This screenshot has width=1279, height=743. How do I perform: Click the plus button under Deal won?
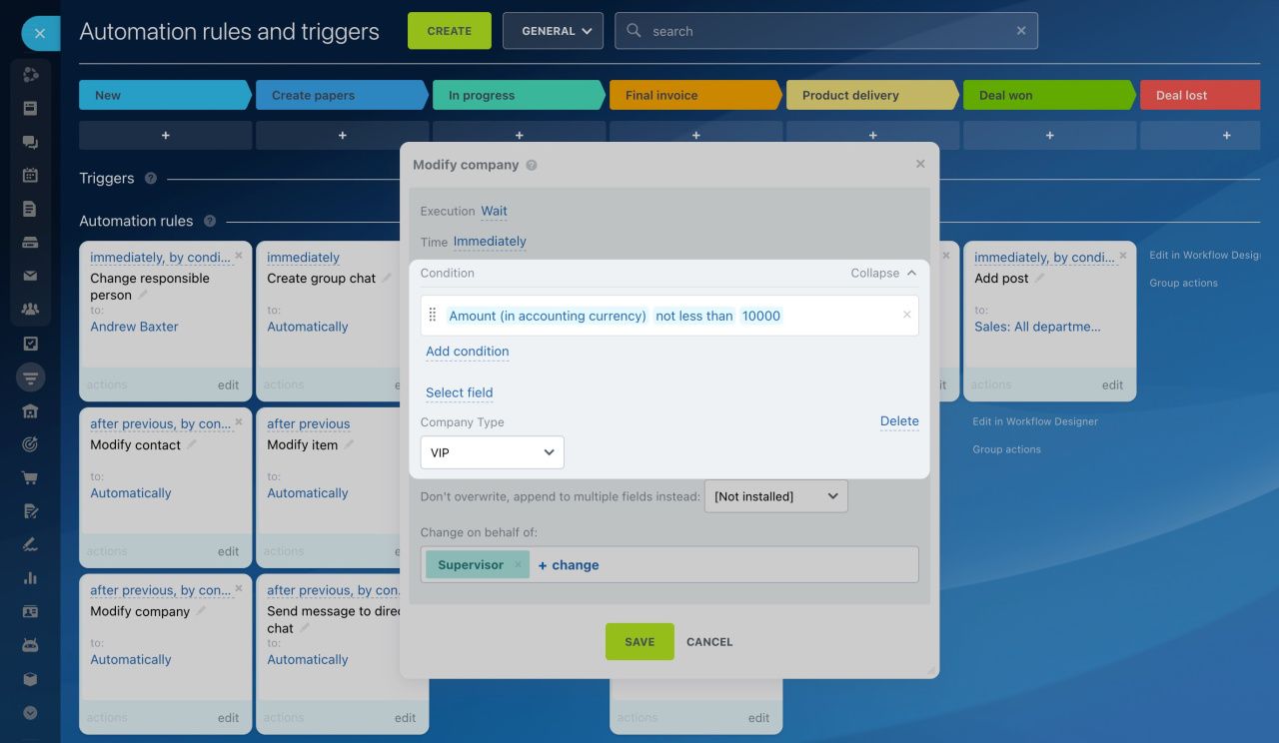click(1049, 135)
